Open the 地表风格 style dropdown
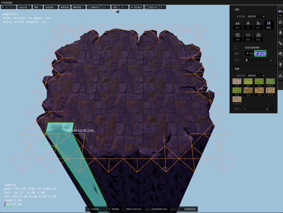 pos(256,76)
